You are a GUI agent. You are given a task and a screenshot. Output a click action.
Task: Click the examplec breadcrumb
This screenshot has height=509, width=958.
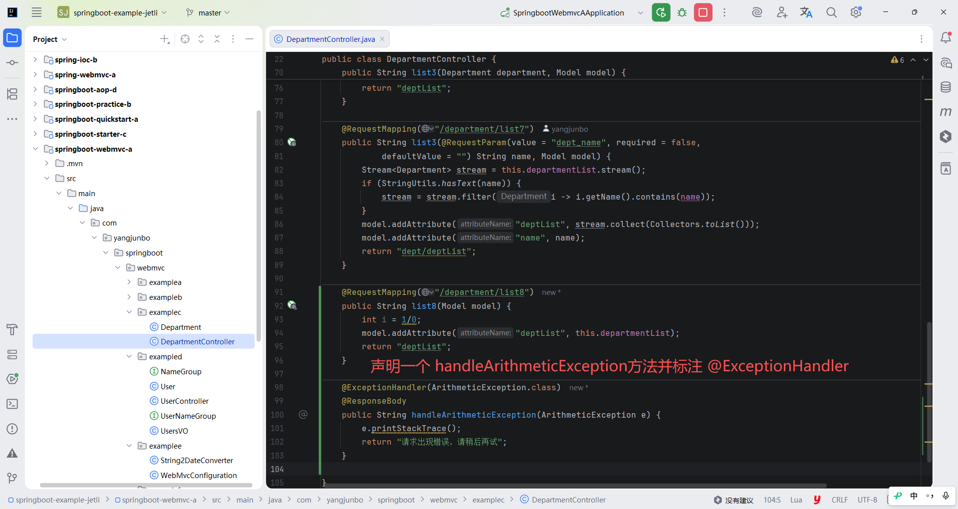(x=488, y=500)
